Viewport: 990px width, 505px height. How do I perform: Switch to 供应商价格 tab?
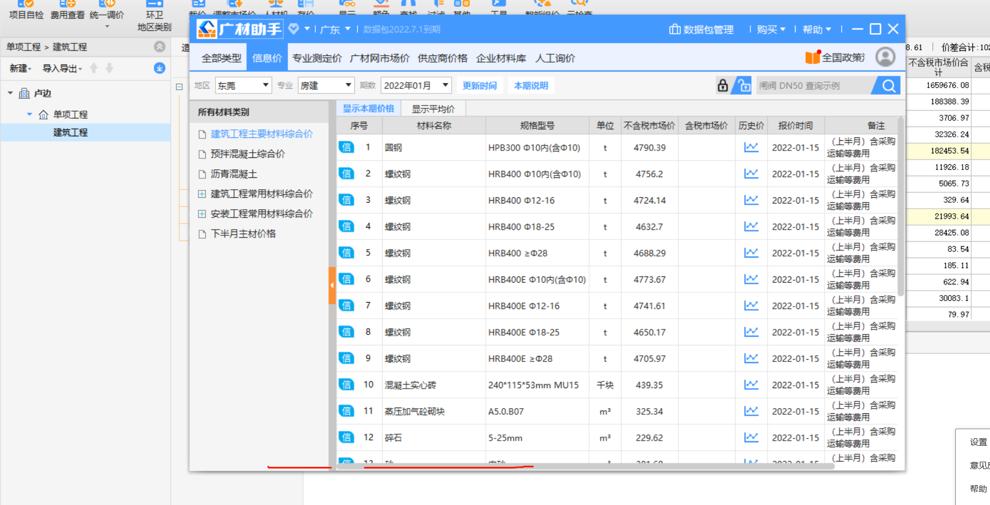pos(443,58)
